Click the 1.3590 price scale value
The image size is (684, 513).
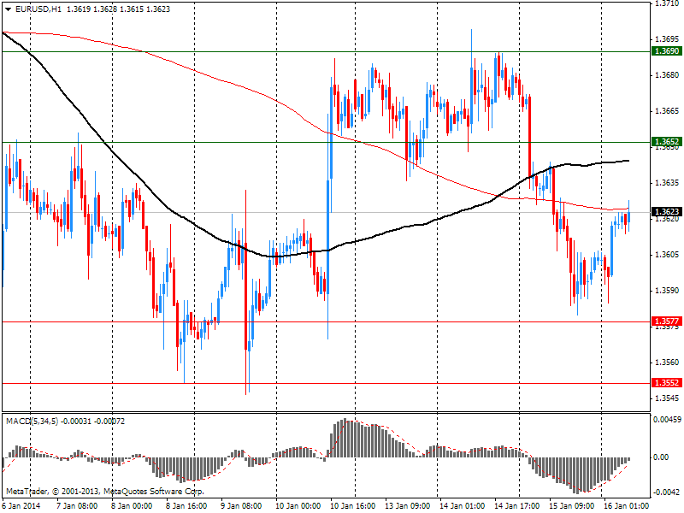(x=668, y=291)
